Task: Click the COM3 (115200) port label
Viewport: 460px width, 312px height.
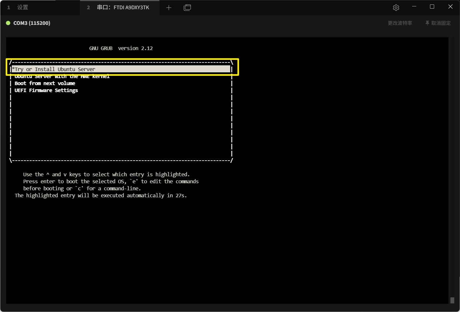Action: click(x=32, y=23)
